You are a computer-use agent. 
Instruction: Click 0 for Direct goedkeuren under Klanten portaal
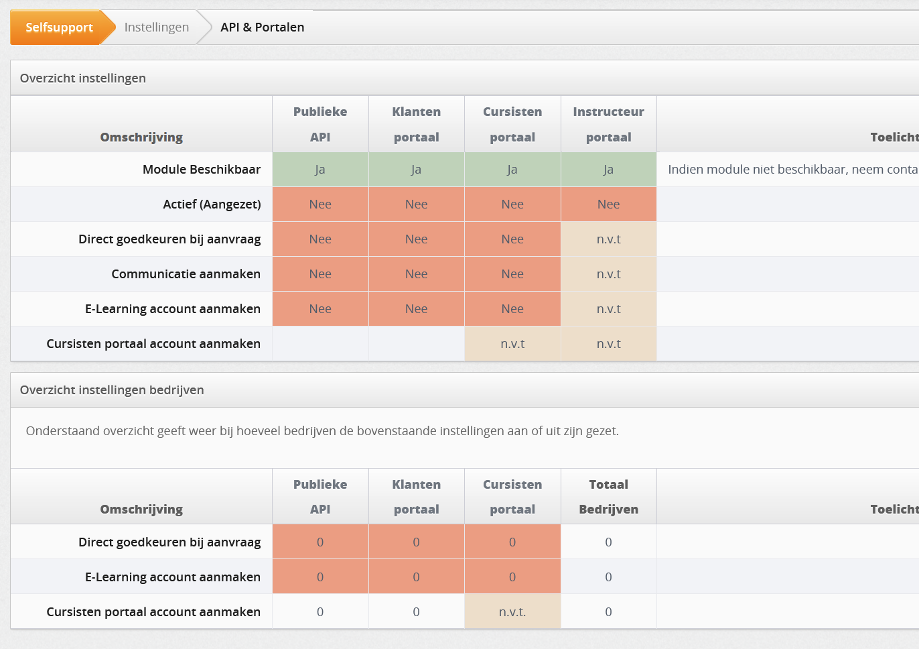[416, 542]
